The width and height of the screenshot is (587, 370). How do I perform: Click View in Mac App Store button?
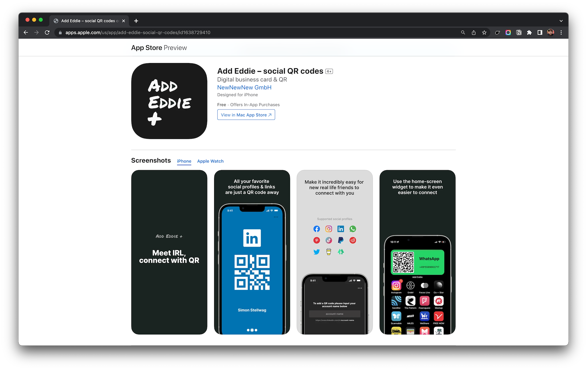click(246, 115)
